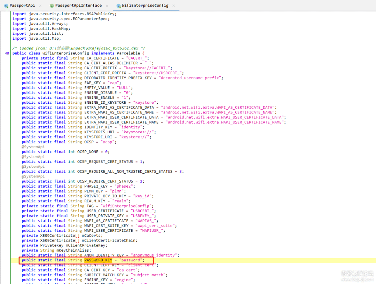Click the Parcelable interface reference

coord(128,53)
